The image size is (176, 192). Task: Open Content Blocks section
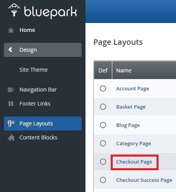(38, 137)
